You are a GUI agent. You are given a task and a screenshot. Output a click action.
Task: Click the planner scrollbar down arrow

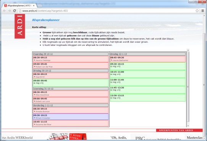(188, 126)
